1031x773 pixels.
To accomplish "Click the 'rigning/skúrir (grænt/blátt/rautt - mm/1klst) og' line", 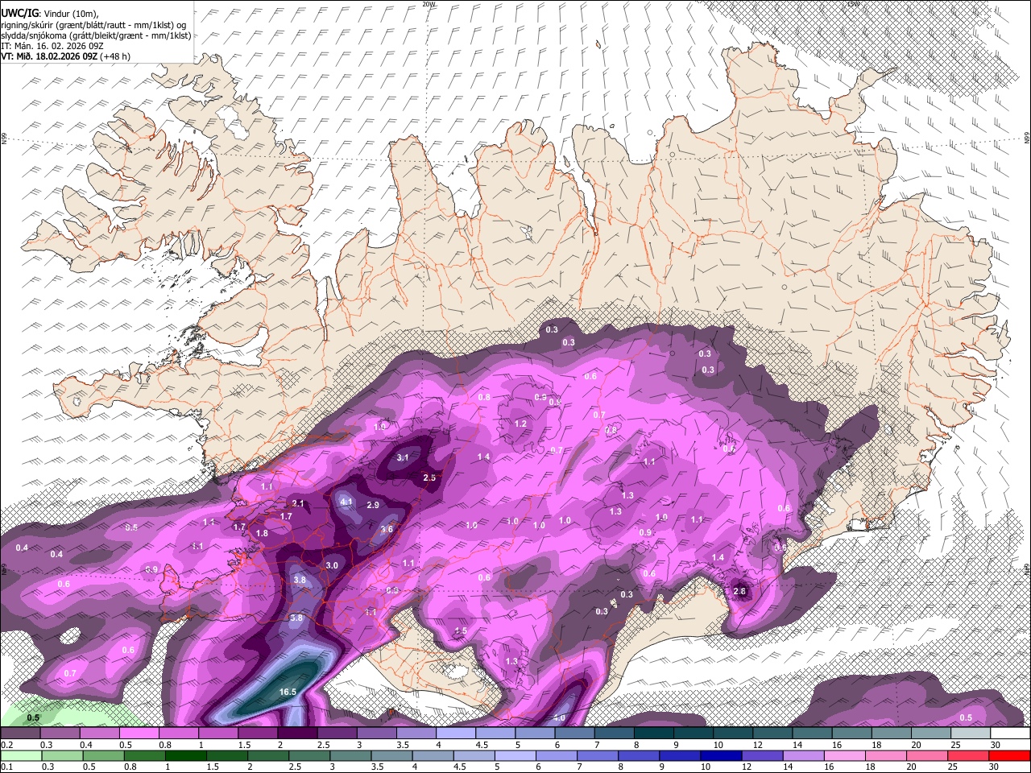I will 93,24.
